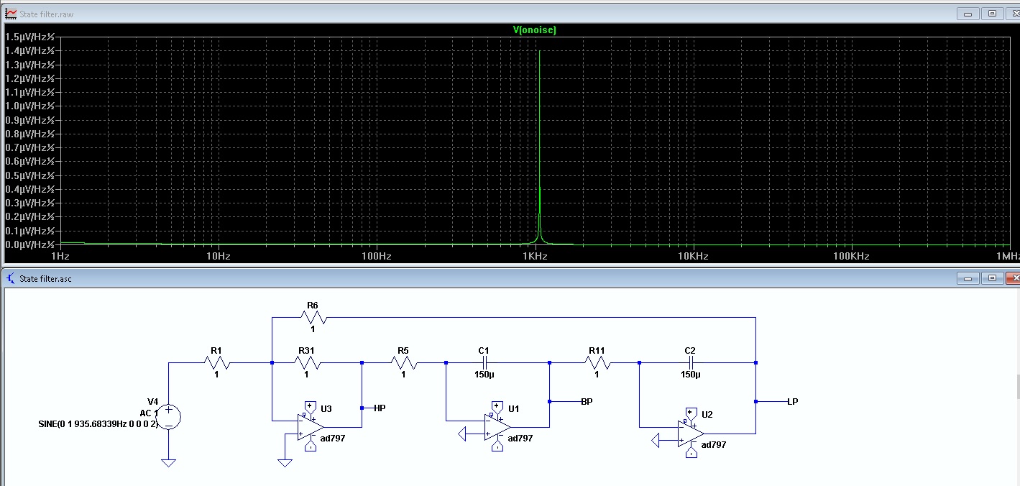Restore the State filter.raw plot window
Viewport: 1020px width, 486px height.
click(x=992, y=14)
